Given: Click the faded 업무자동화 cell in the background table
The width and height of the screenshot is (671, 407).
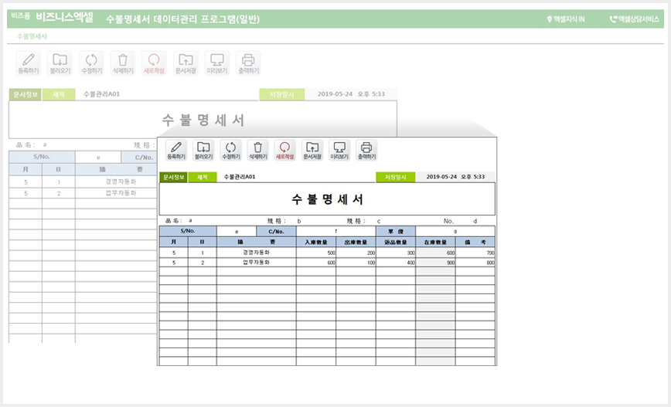Looking at the screenshot, I should (x=117, y=193).
